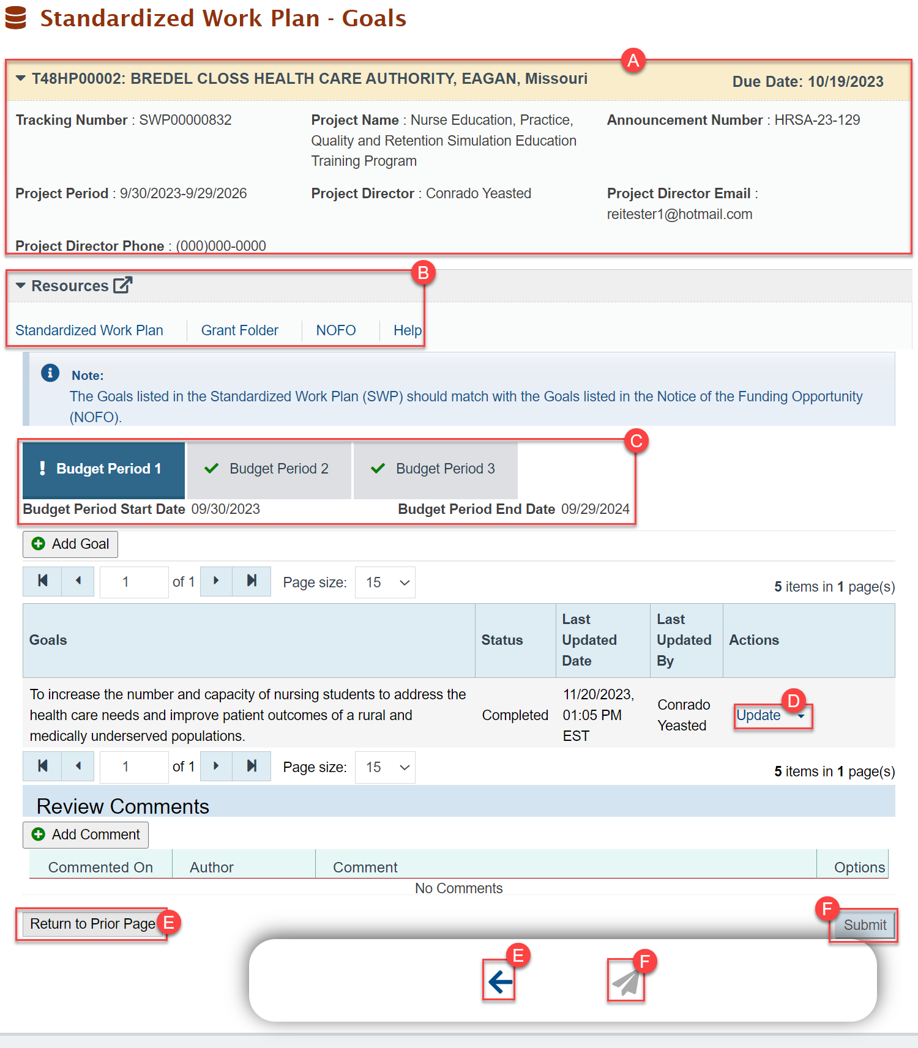Image resolution: width=918 pixels, height=1048 pixels.
Task: Collapse the T48HP00002 grant header section
Action: 21,78
